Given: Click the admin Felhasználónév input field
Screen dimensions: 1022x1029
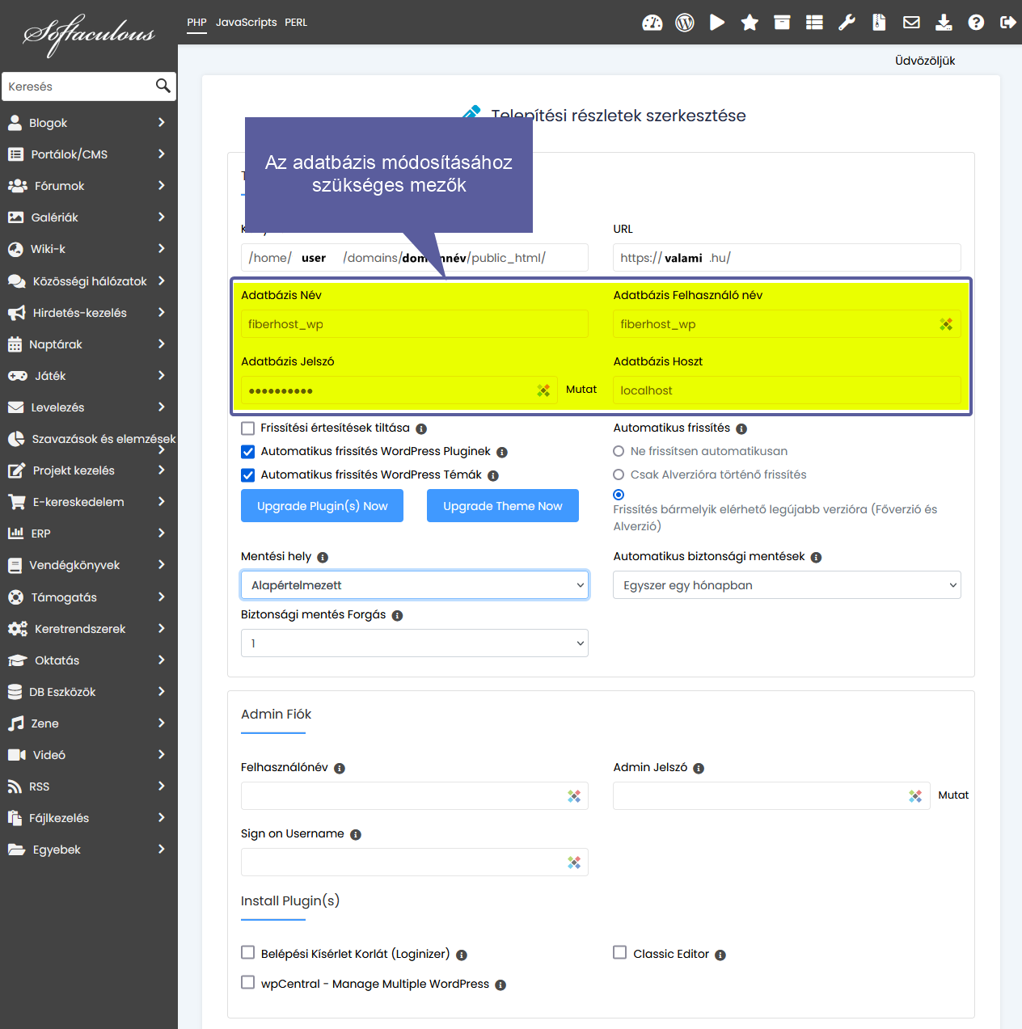Looking at the screenshot, I should [x=415, y=796].
